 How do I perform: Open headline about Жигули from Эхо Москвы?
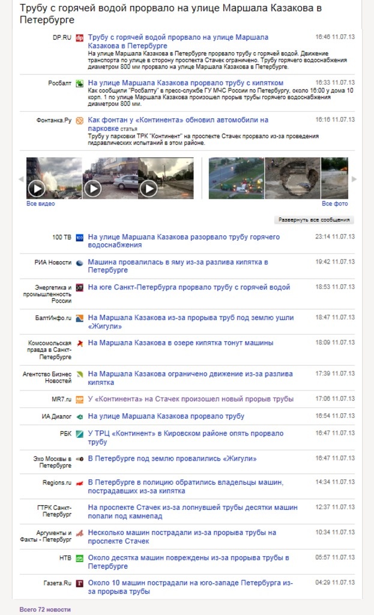click(172, 459)
